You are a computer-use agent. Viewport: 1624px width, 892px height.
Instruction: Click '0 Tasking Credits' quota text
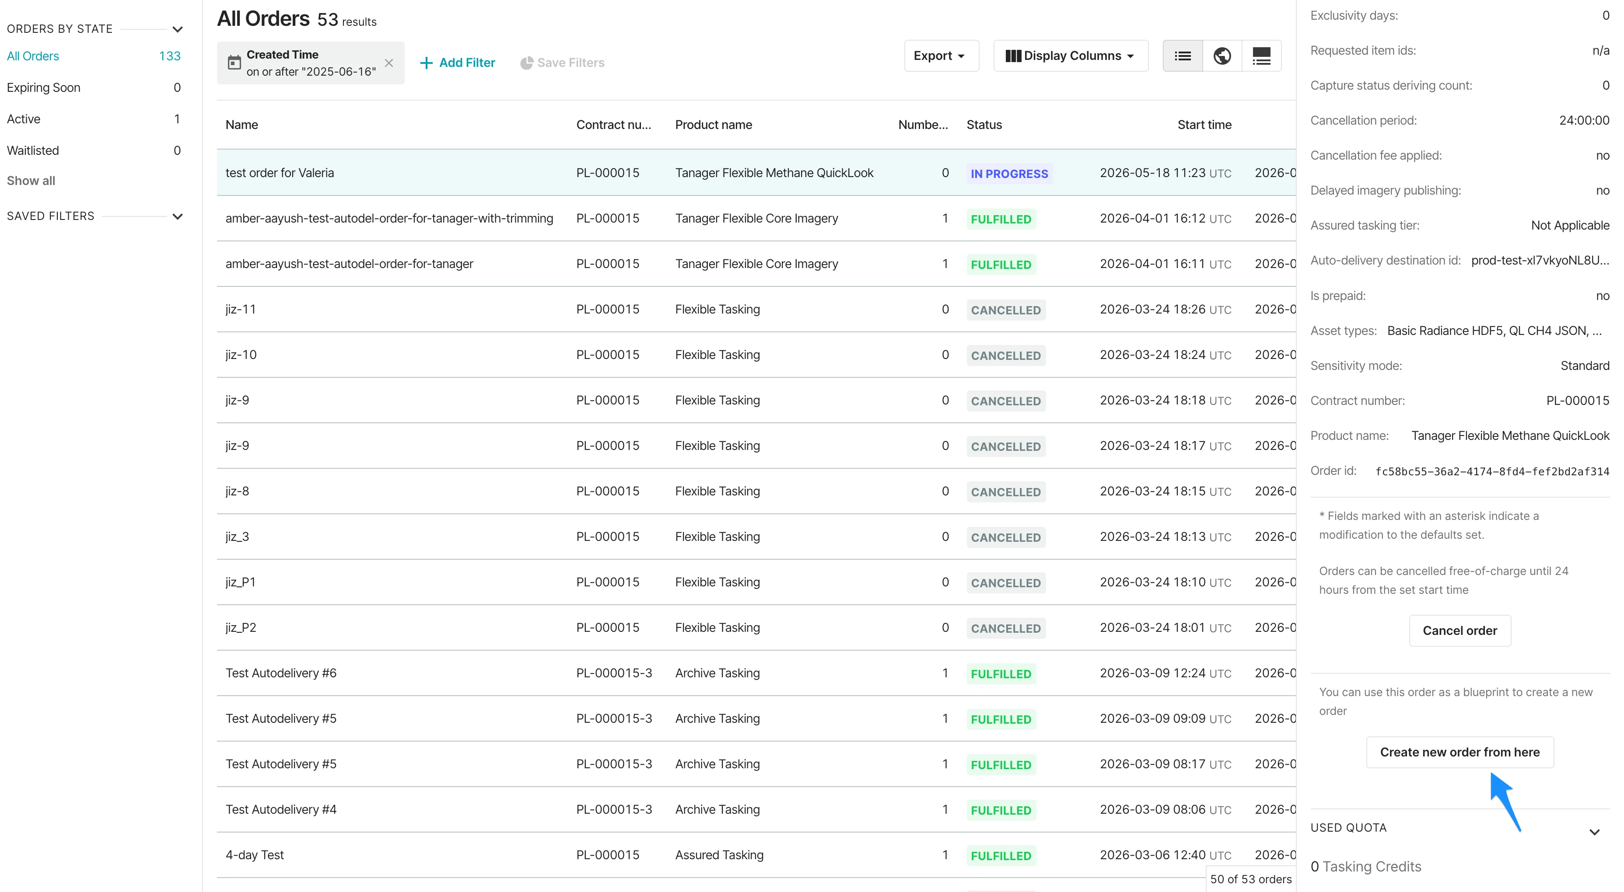1365,867
